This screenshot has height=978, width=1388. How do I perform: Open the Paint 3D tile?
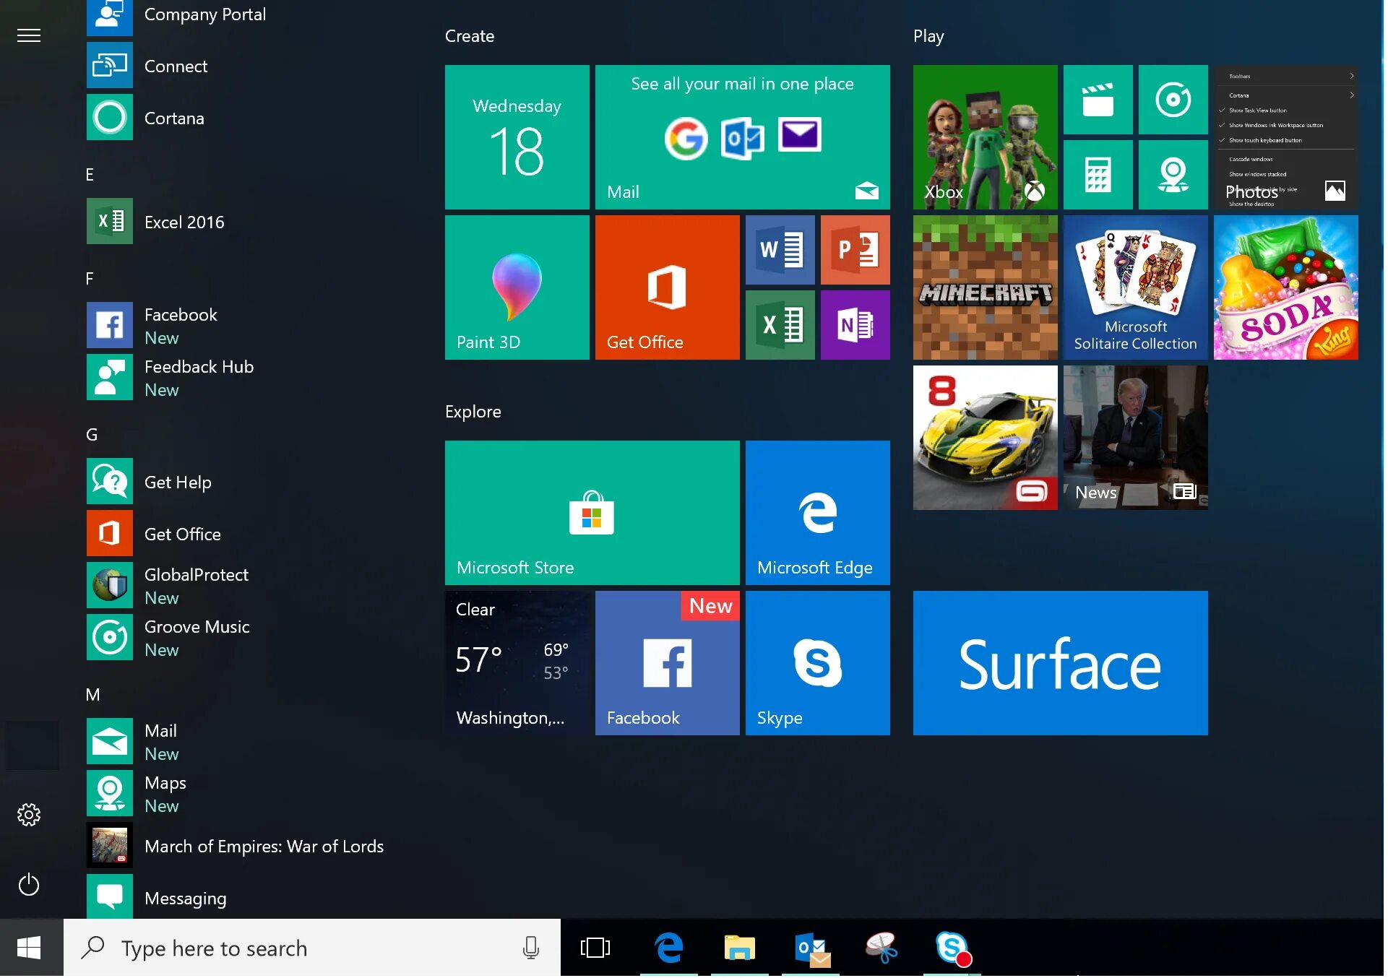pos(517,287)
